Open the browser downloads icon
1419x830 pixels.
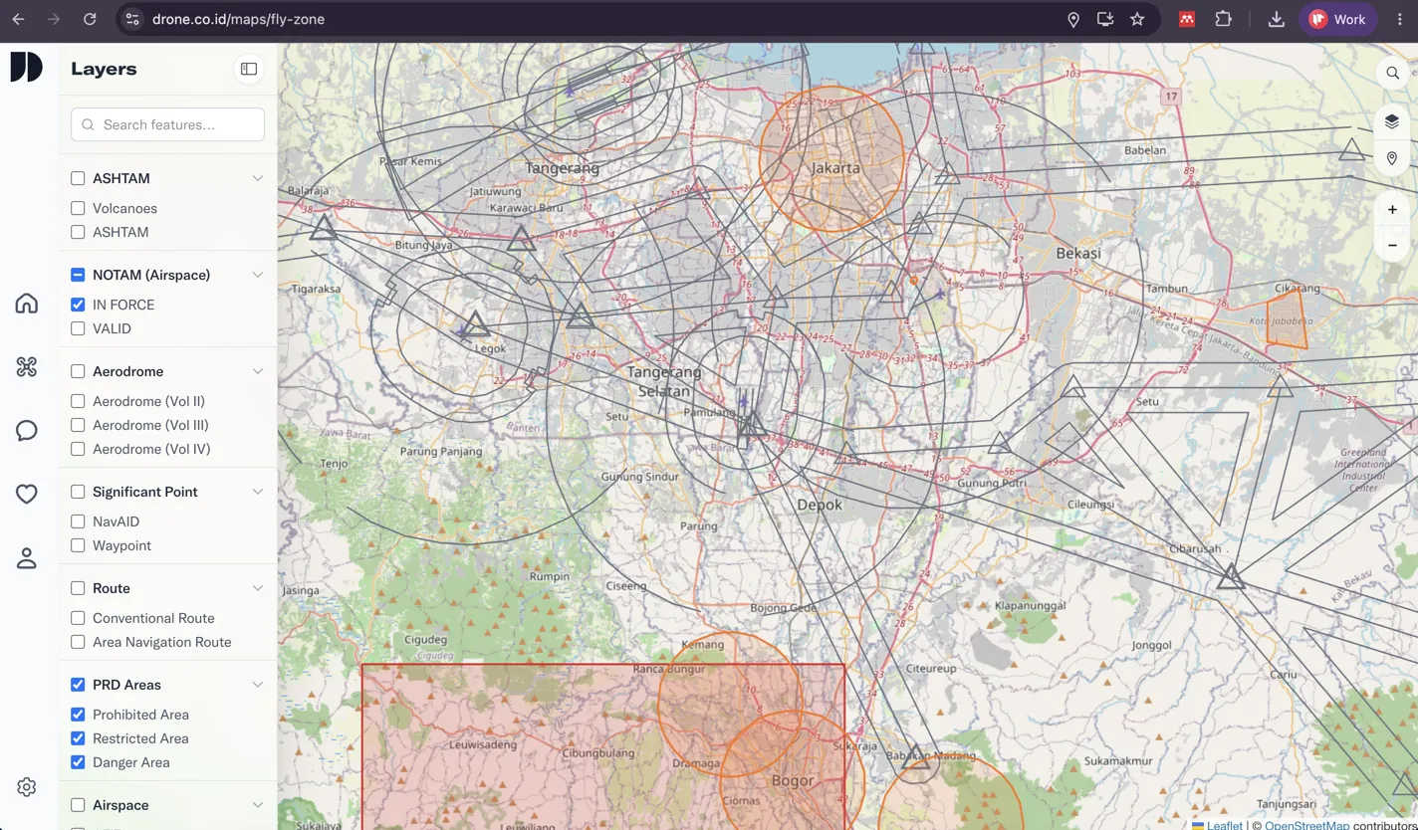tap(1277, 19)
